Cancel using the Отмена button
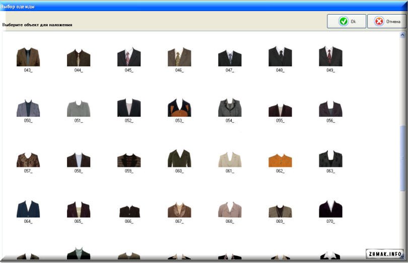 (387, 21)
